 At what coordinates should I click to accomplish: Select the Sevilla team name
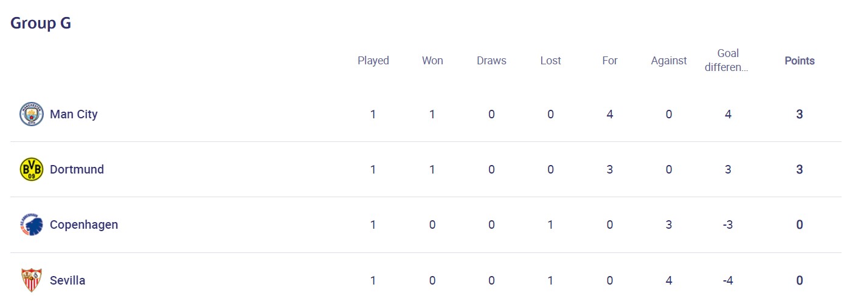pyautogui.click(x=67, y=280)
